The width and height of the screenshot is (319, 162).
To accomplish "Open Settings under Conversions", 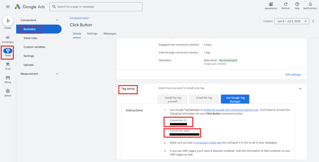I will (29, 56).
